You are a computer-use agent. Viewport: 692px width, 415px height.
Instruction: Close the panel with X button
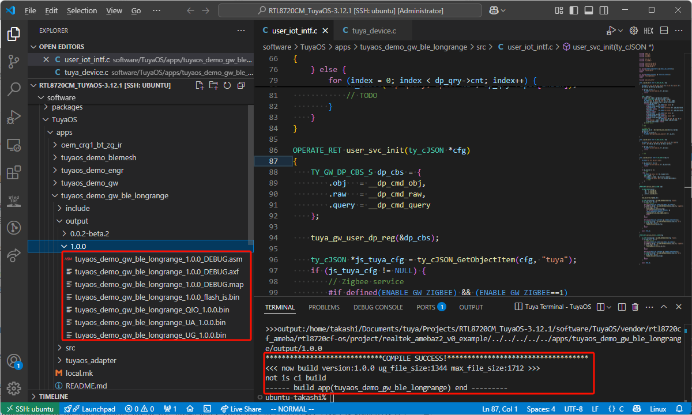(679, 307)
